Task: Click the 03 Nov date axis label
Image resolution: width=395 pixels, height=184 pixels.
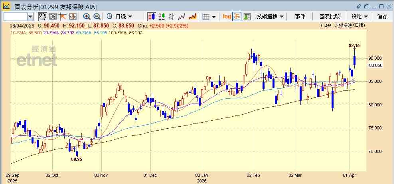Action: [101, 175]
